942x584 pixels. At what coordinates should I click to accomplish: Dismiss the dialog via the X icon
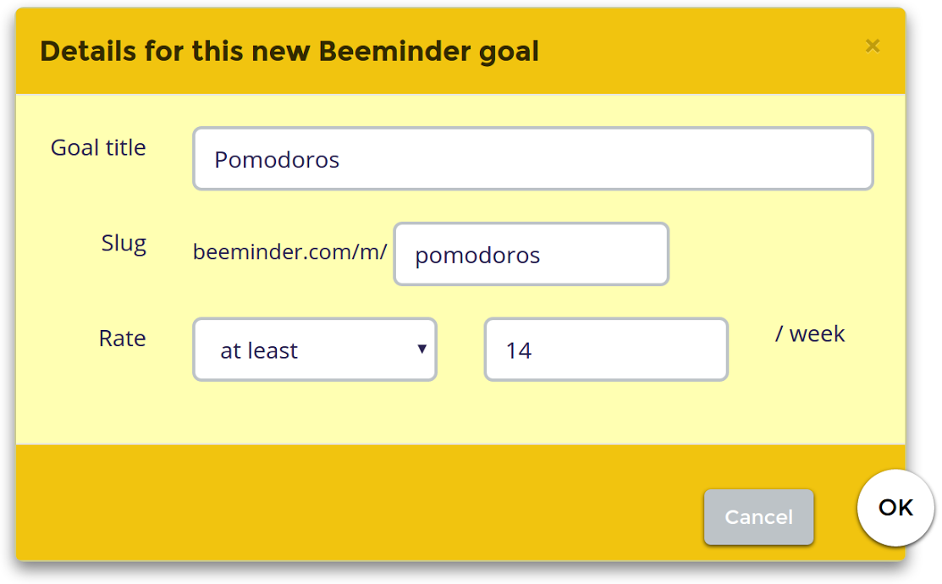[x=873, y=46]
